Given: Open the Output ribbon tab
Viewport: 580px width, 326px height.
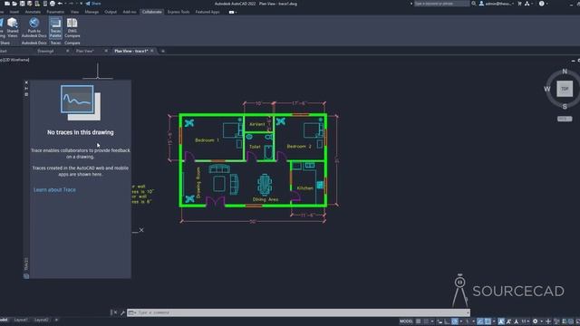Looking at the screenshot, I should pos(111,12).
